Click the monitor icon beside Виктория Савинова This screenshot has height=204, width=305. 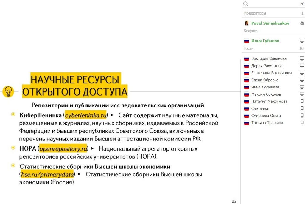[x=302, y=58]
